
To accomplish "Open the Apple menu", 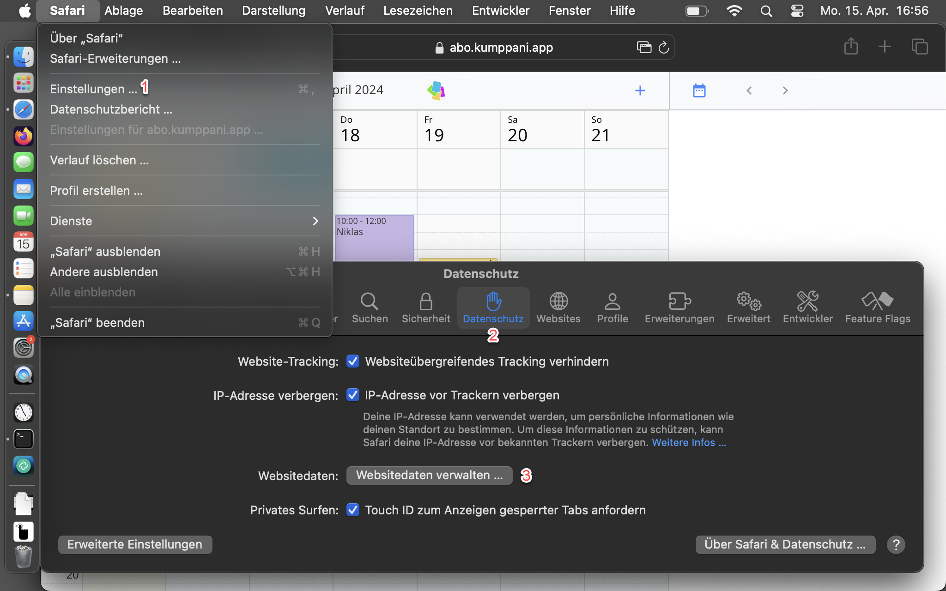I will coord(25,11).
